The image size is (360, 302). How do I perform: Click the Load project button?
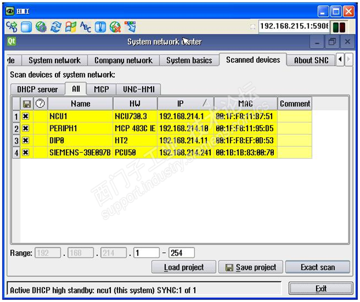tap(184, 267)
